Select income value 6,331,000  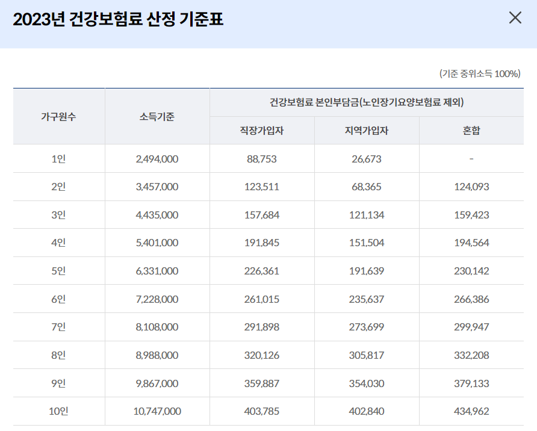click(x=157, y=271)
